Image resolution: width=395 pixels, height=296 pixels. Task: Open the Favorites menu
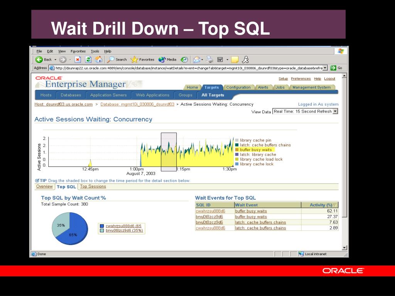point(78,51)
